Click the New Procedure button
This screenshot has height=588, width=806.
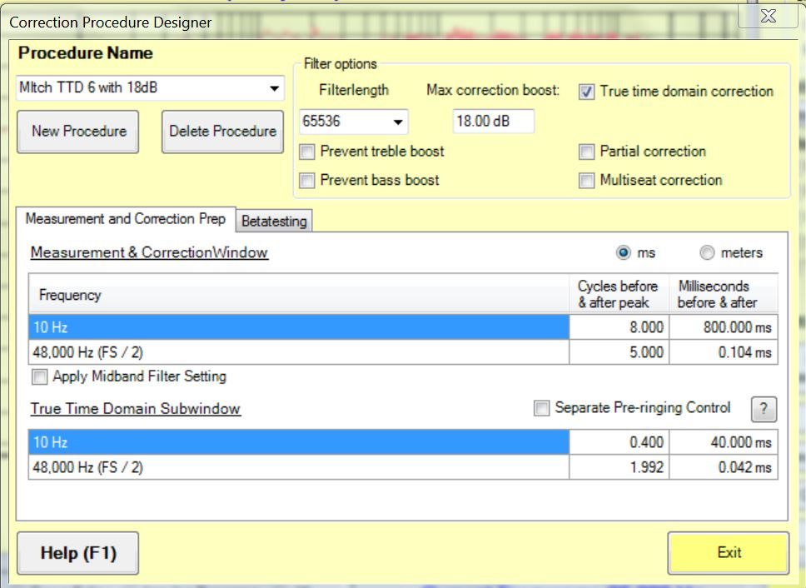pos(78,132)
